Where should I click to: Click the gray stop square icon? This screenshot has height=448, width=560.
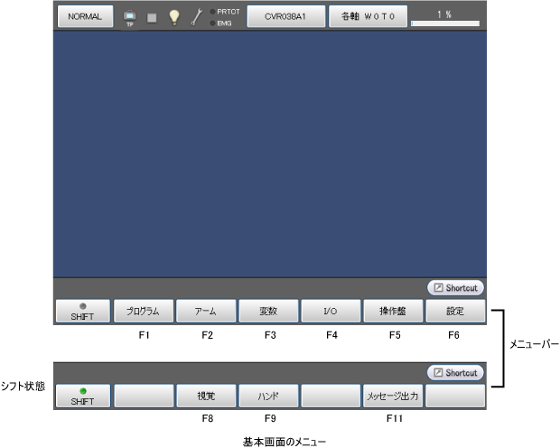(152, 17)
